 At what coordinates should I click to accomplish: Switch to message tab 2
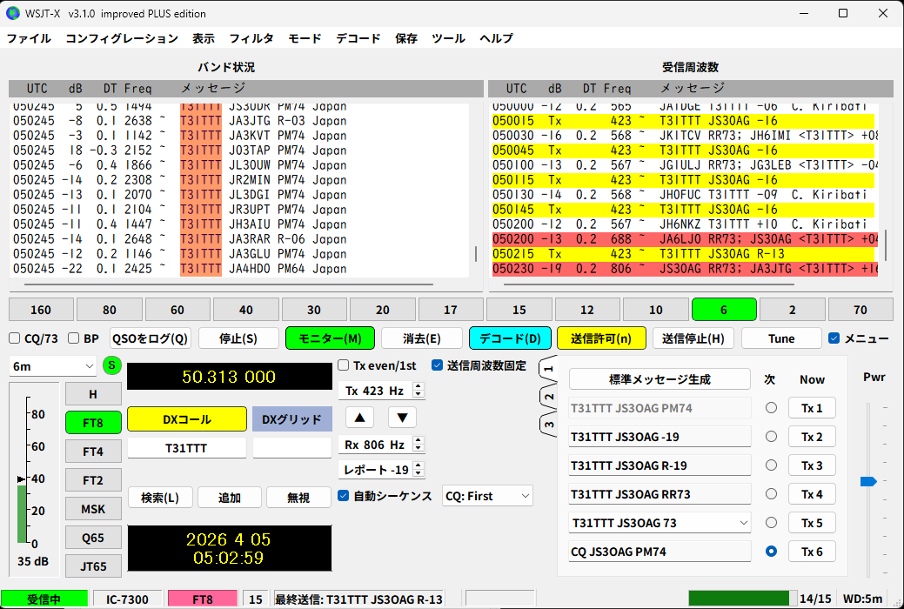point(548,397)
